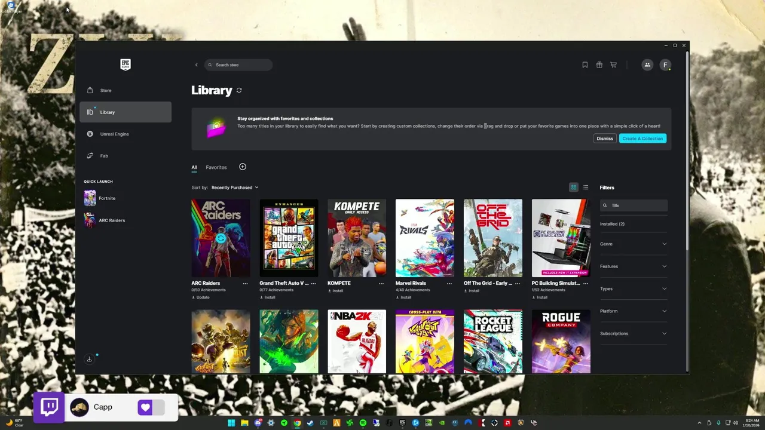
Task: Expand the Subscriptions filter
Action: (634, 333)
